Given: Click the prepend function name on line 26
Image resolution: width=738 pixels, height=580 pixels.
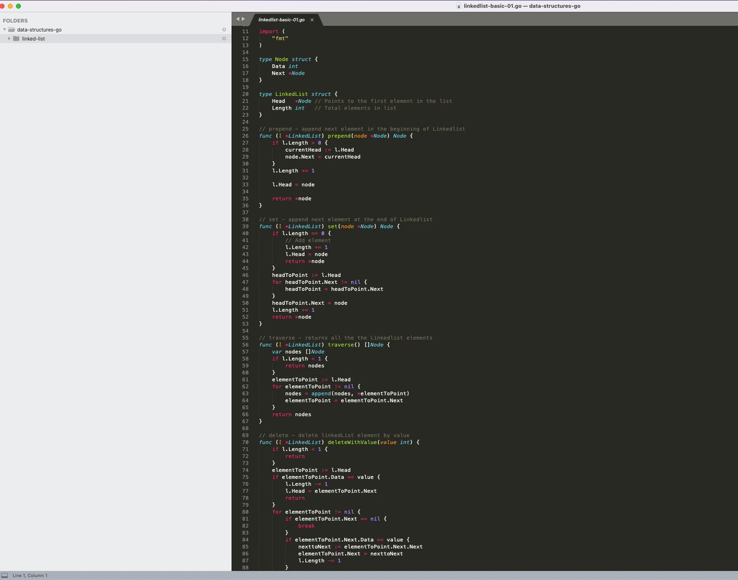Looking at the screenshot, I should pyautogui.click(x=340, y=135).
